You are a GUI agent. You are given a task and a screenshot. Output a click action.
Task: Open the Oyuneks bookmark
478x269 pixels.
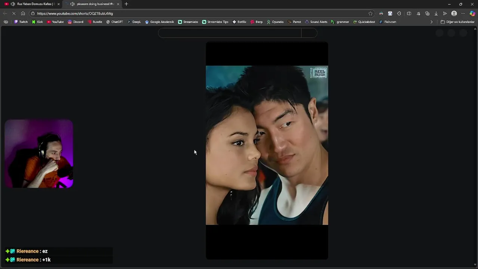pyautogui.click(x=275, y=22)
